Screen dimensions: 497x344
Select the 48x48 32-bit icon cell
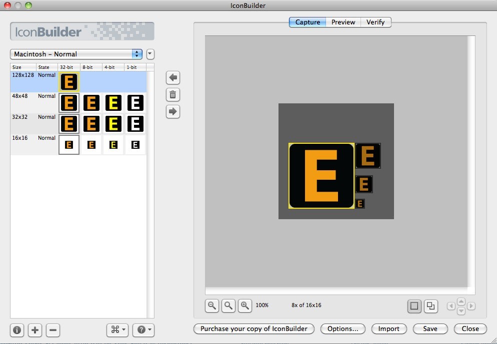[x=69, y=103]
